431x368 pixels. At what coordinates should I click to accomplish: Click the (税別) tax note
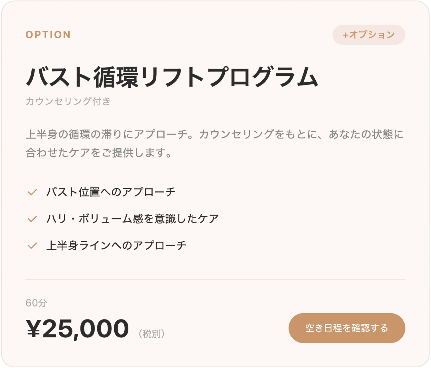151,334
